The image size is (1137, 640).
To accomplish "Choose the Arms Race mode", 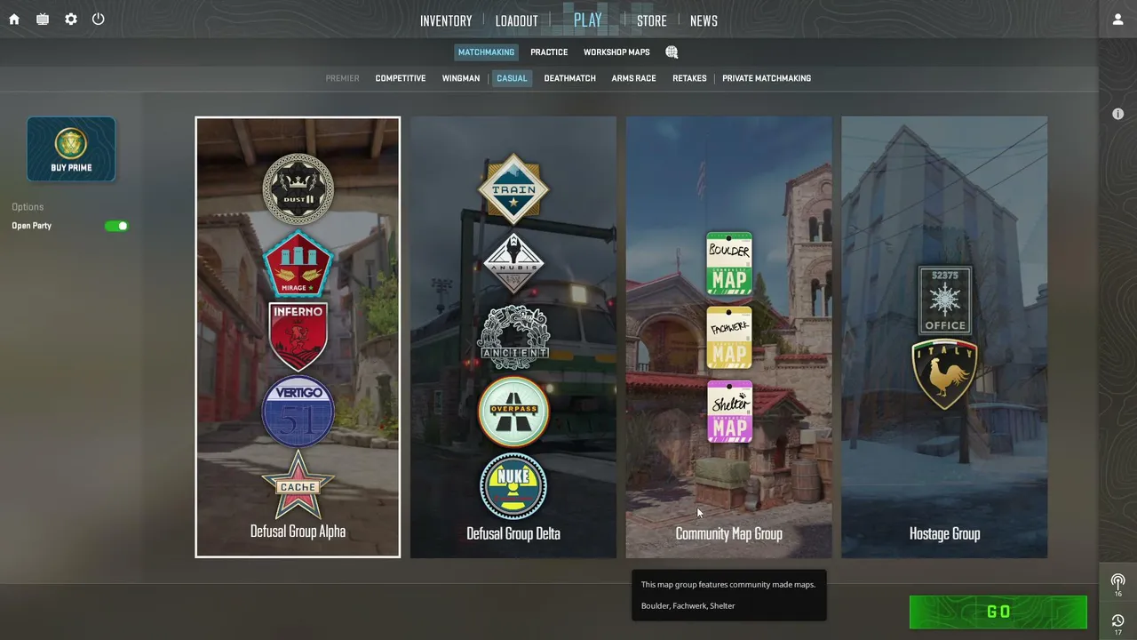I will (x=634, y=78).
